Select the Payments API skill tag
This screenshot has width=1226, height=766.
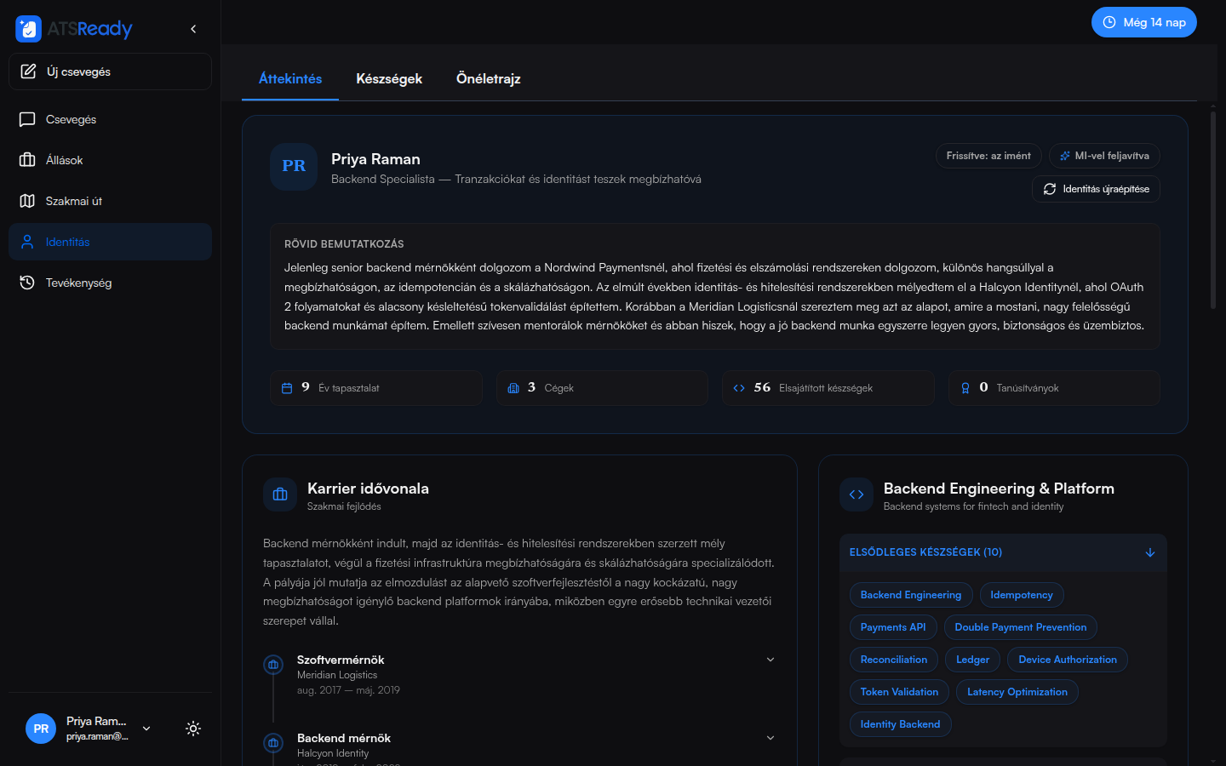[x=893, y=627]
